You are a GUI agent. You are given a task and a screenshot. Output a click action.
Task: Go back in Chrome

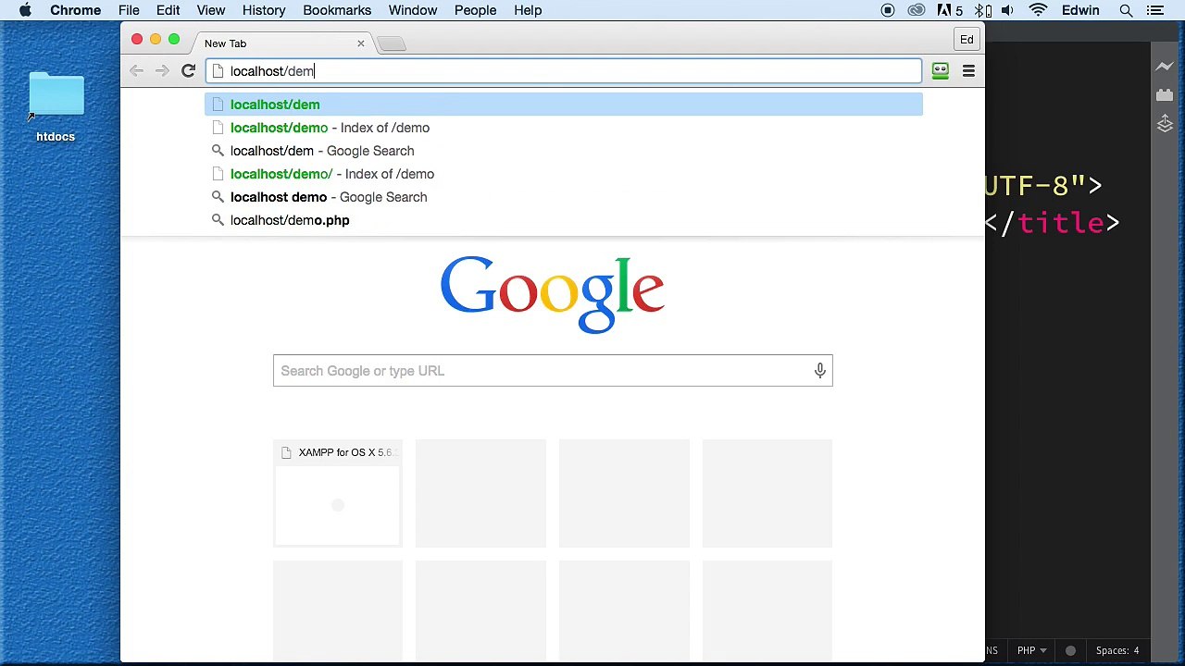(x=136, y=71)
